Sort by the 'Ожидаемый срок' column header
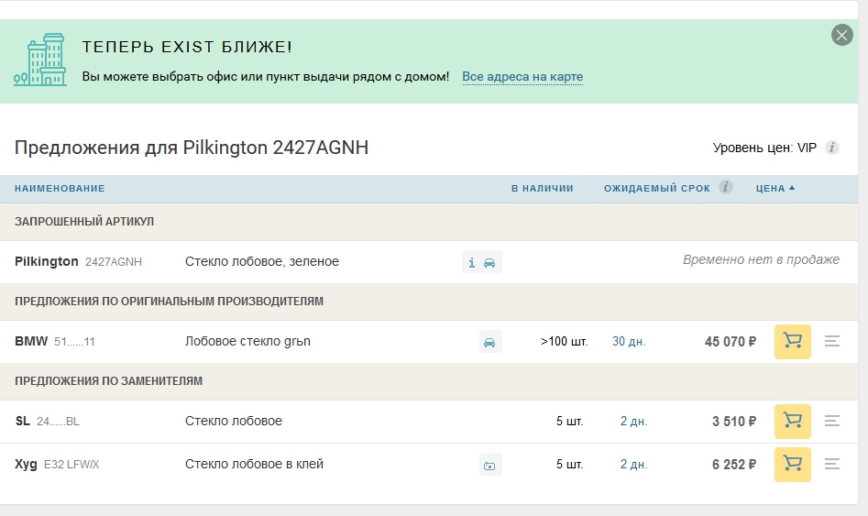 click(x=656, y=188)
